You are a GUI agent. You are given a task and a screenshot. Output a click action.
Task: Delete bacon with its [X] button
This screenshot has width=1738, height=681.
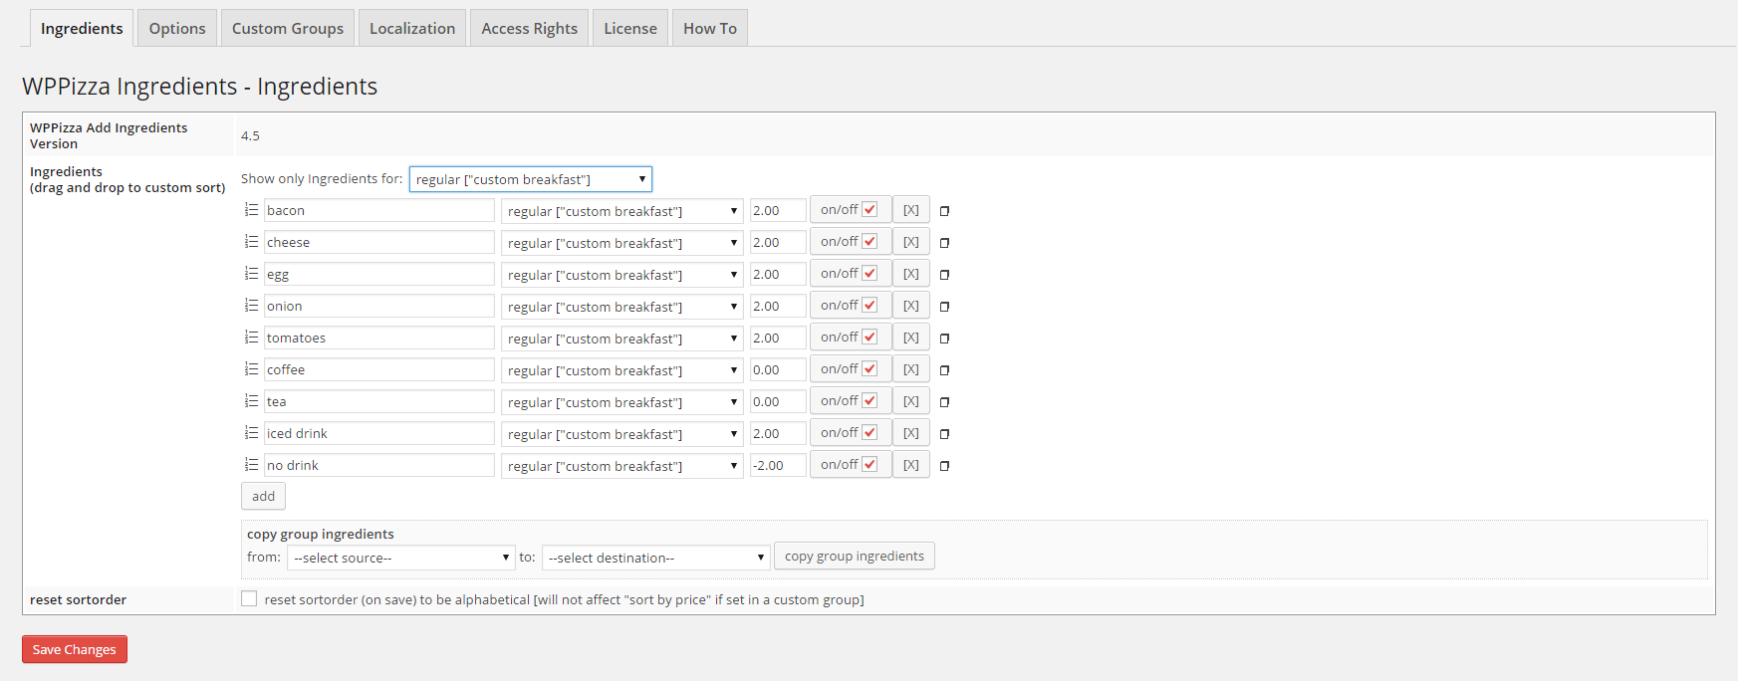911,210
